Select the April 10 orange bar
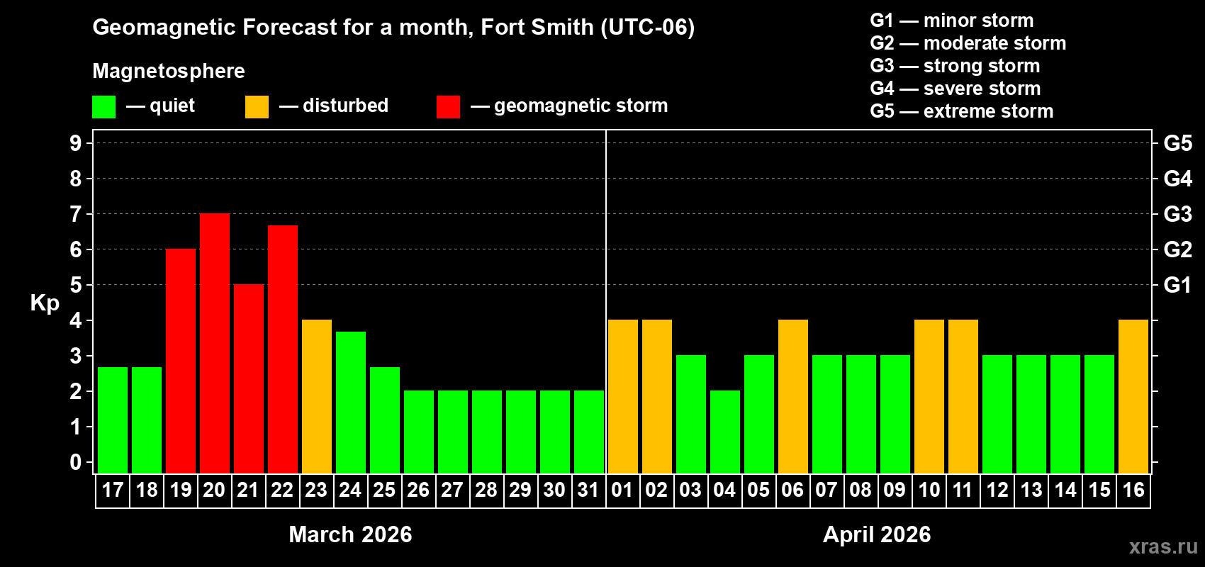 pos(929,397)
